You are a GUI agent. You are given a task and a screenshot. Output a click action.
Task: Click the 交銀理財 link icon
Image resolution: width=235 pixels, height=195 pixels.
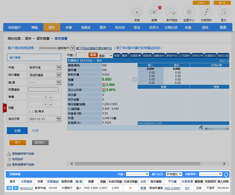[x=206, y=12]
